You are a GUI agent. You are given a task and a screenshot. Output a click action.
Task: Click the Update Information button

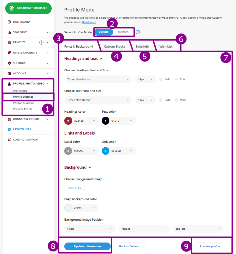tap(88, 246)
